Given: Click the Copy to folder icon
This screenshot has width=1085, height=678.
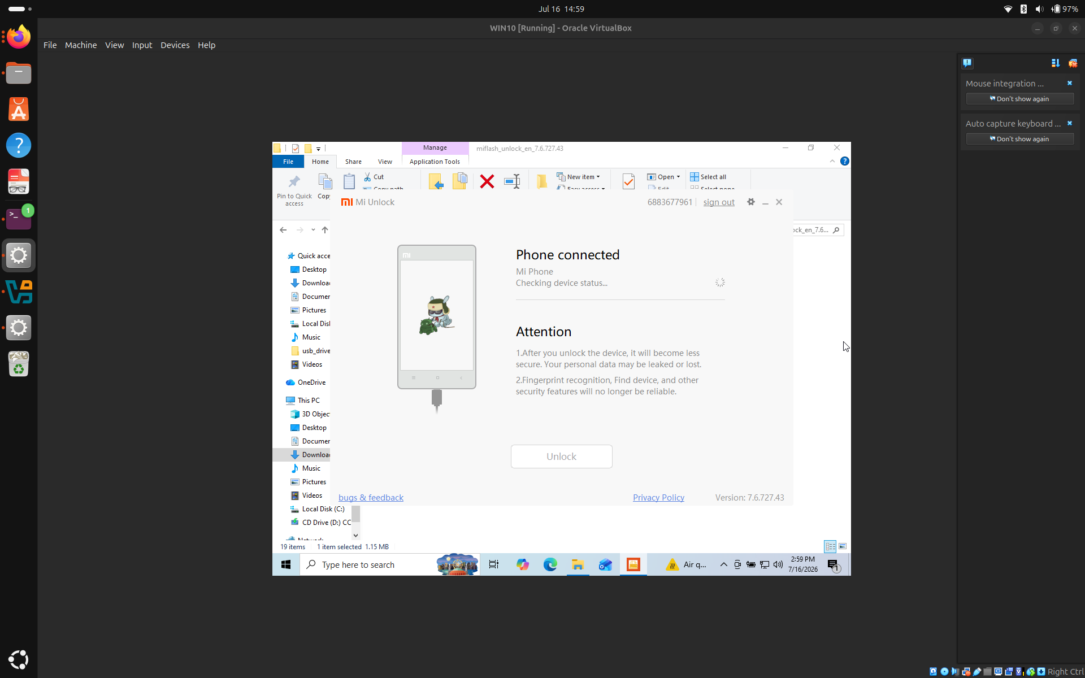Looking at the screenshot, I should pyautogui.click(x=459, y=181).
